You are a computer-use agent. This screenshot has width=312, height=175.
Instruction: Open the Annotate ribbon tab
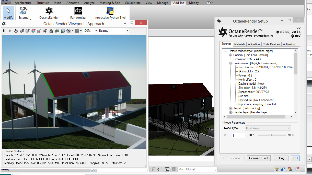click(73, 3)
